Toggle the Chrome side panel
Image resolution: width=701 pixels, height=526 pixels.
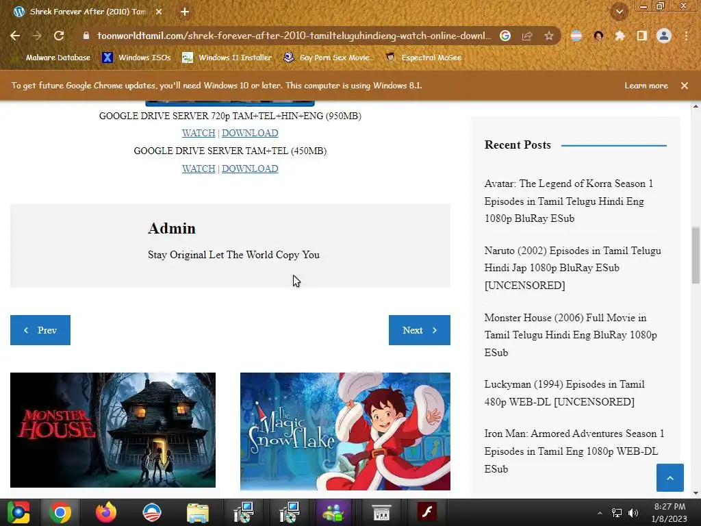click(642, 36)
